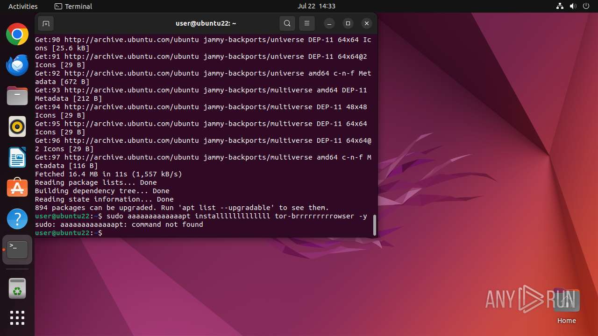The image size is (598, 336).
Task: Show the applications grid
Action: (x=17, y=318)
